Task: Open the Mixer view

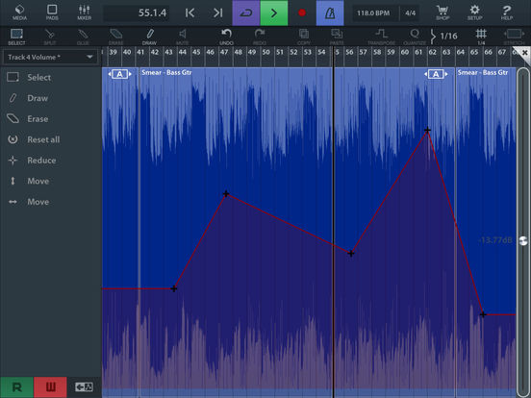Action: pos(85,12)
